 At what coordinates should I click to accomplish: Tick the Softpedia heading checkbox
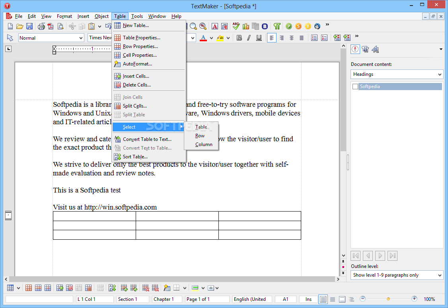pos(355,87)
